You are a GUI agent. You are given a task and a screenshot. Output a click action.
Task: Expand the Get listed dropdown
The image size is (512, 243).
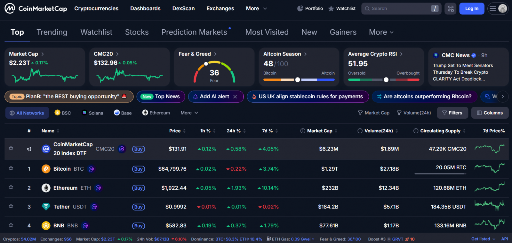[x=483, y=239]
